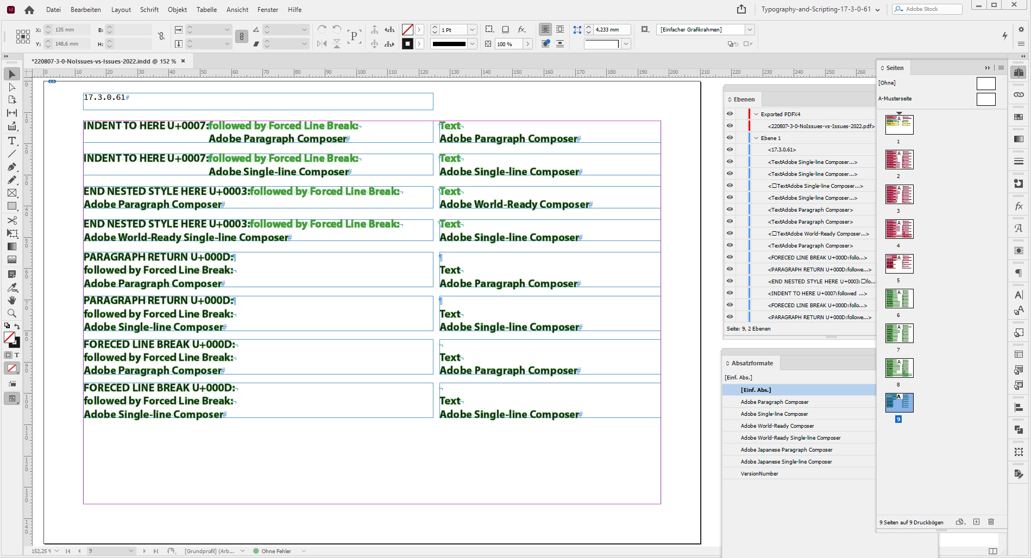Screen dimensions: 1031x558
Task: Open the page number dropdown in status bar
Action: pos(131,551)
